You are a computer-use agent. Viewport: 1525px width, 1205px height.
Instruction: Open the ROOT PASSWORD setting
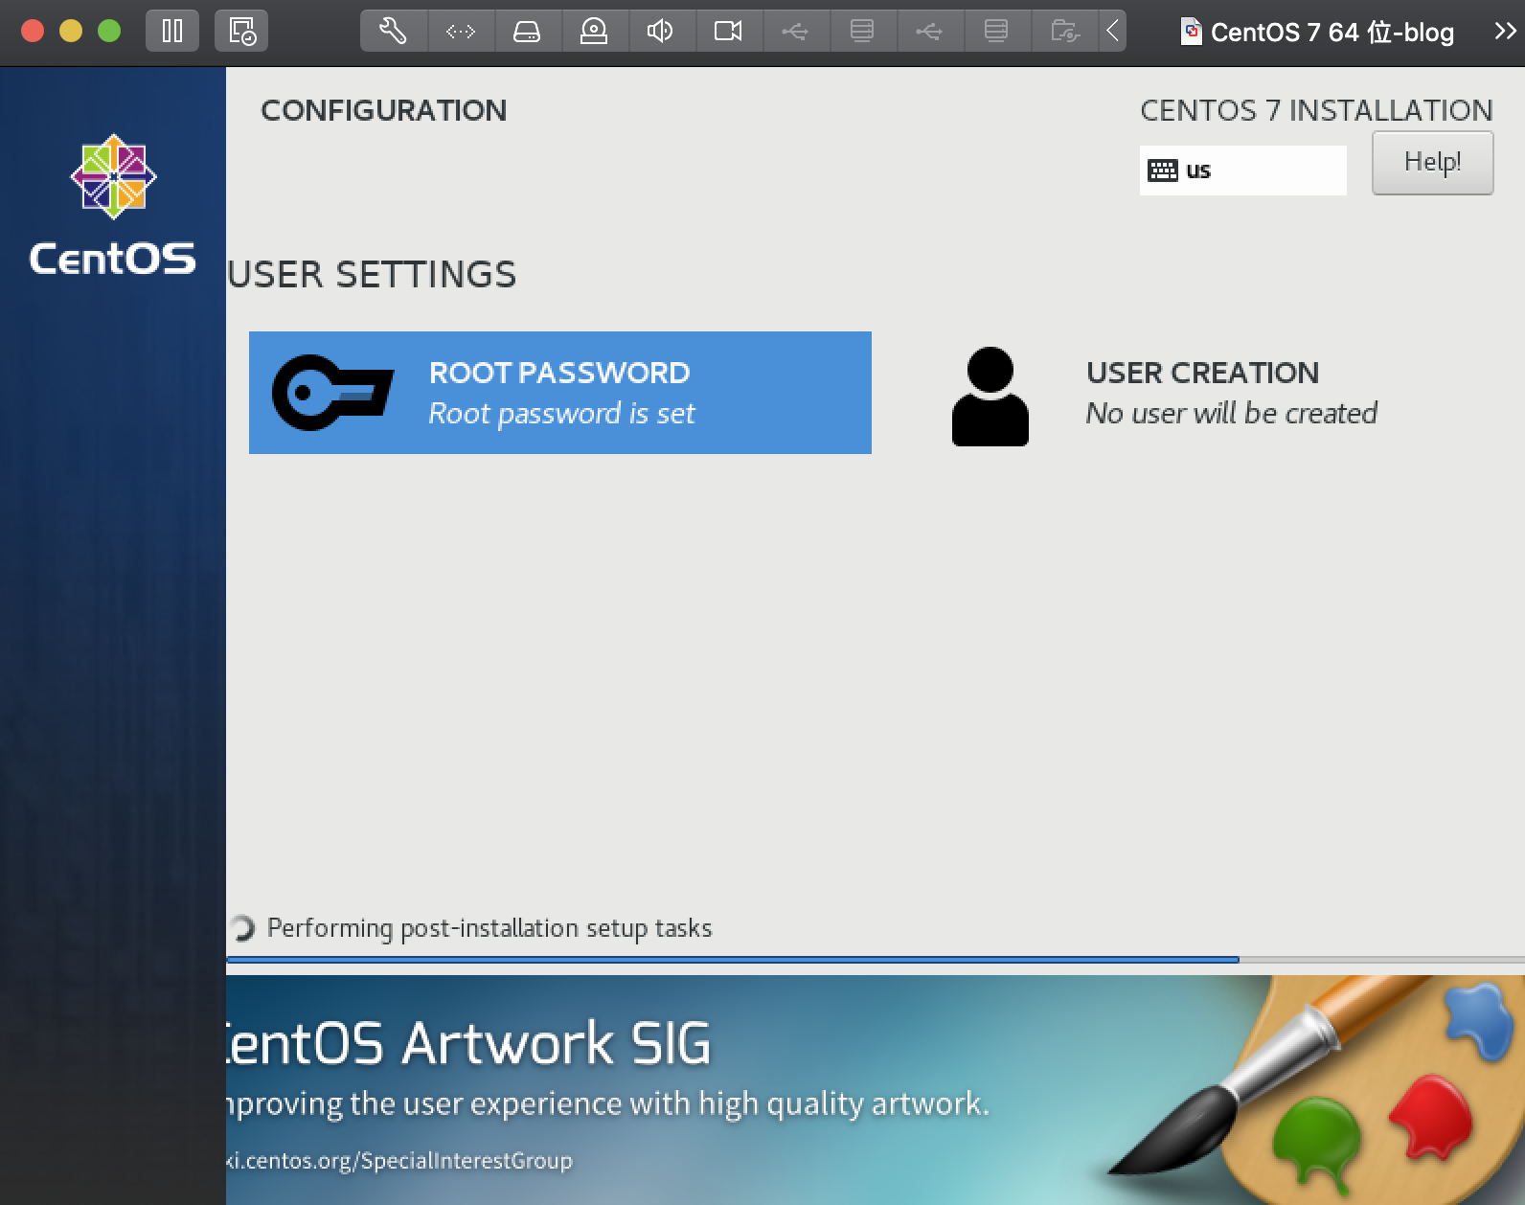[x=560, y=393]
